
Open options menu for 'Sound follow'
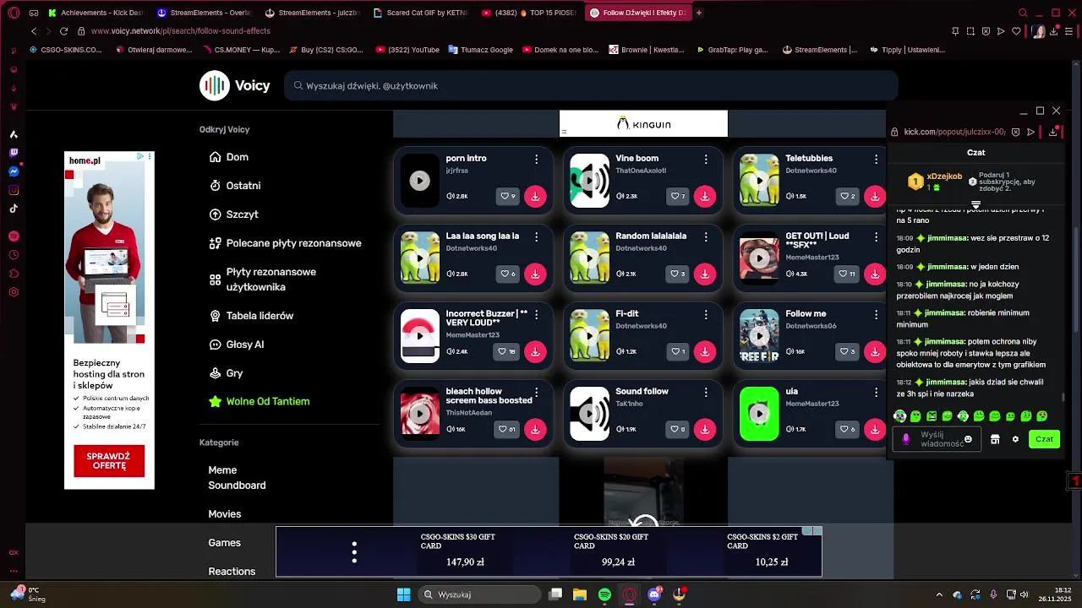tap(706, 392)
